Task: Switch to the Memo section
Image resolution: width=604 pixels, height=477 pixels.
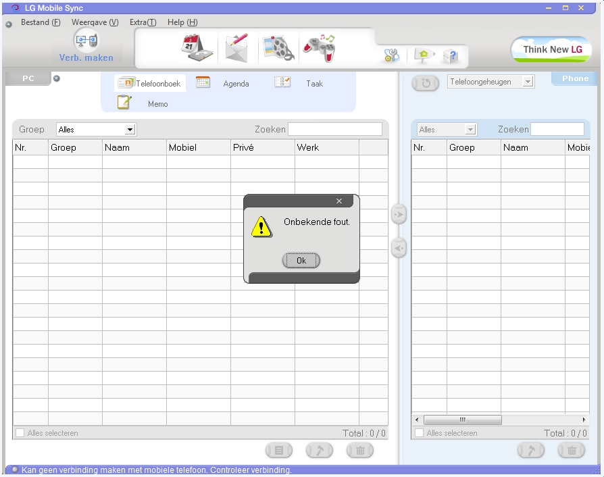Action: coord(157,104)
